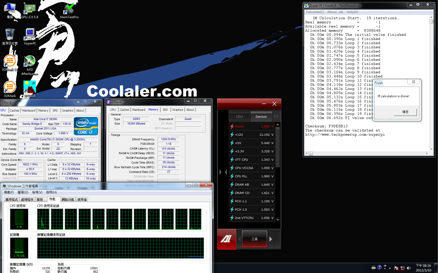Click the Action Center flag tray icon
This screenshot has height=273, width=438.
396,268
